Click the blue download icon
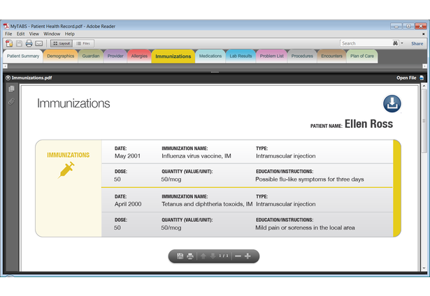The image size is (430, 296). tap(392, 104)
